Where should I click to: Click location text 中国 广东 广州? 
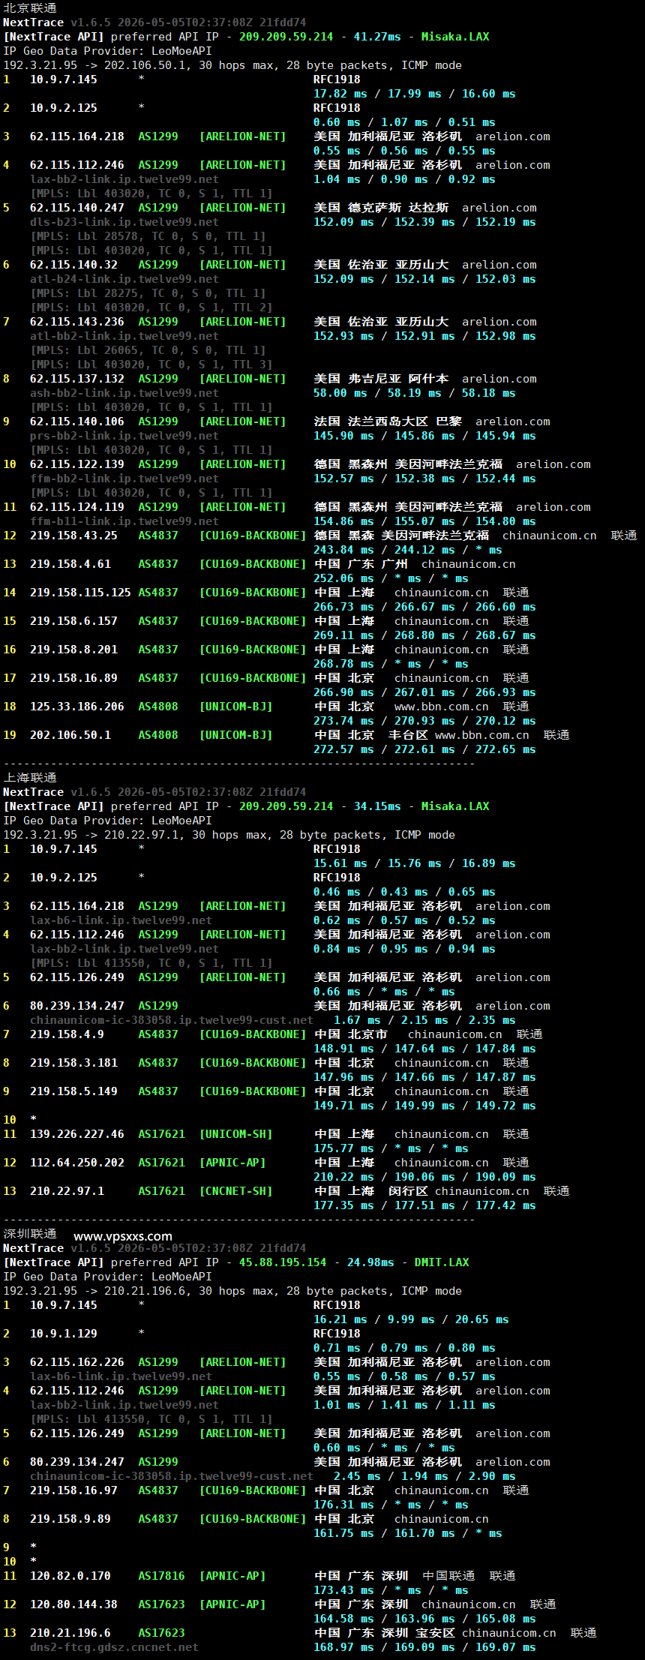[x=361, y=563]
